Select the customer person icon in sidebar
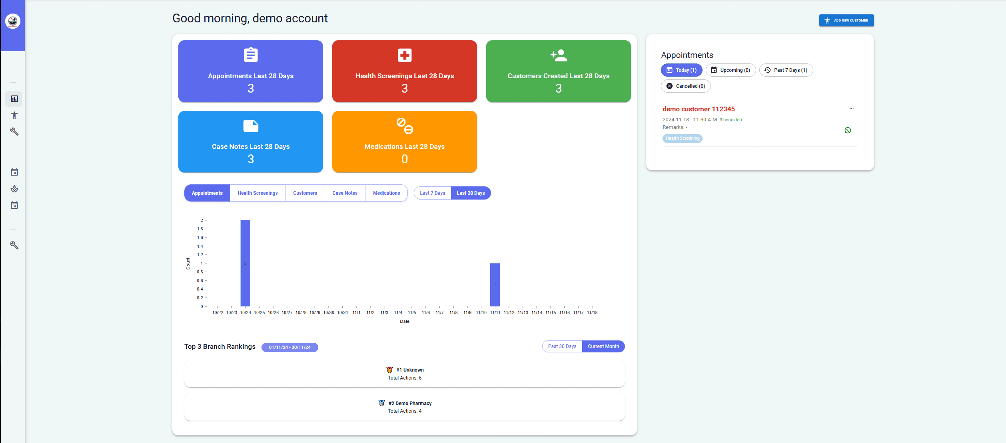1006x443 pixels. [14, 115]
